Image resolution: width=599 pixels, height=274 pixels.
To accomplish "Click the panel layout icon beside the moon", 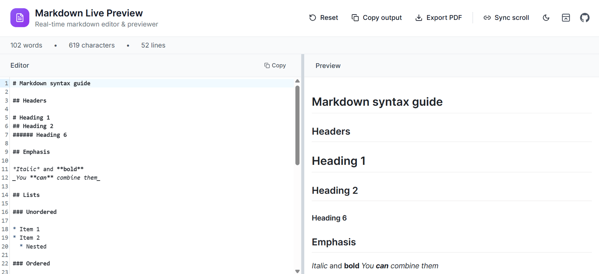I will click(x=566, y=18).
